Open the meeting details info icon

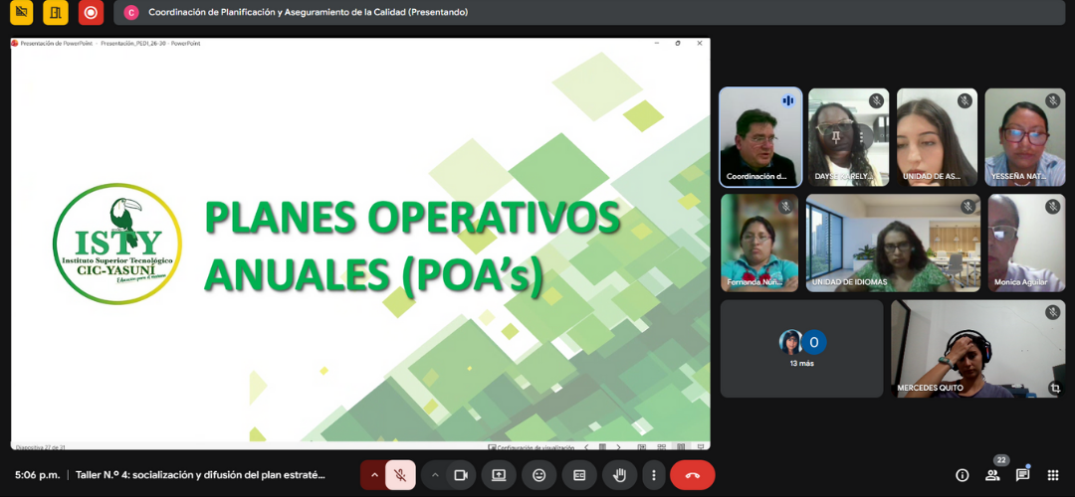pos(962,475)
